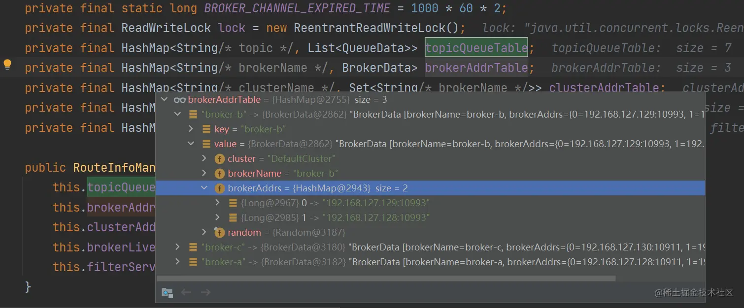The image size is (744, 308).
Task: Click the inline hint "topicQueueTable: size = 7"
Action: (x=642, y=48)
